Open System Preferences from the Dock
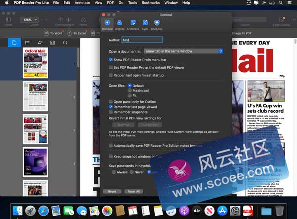Viewport: 297px width, 219px height. point(235,211)
